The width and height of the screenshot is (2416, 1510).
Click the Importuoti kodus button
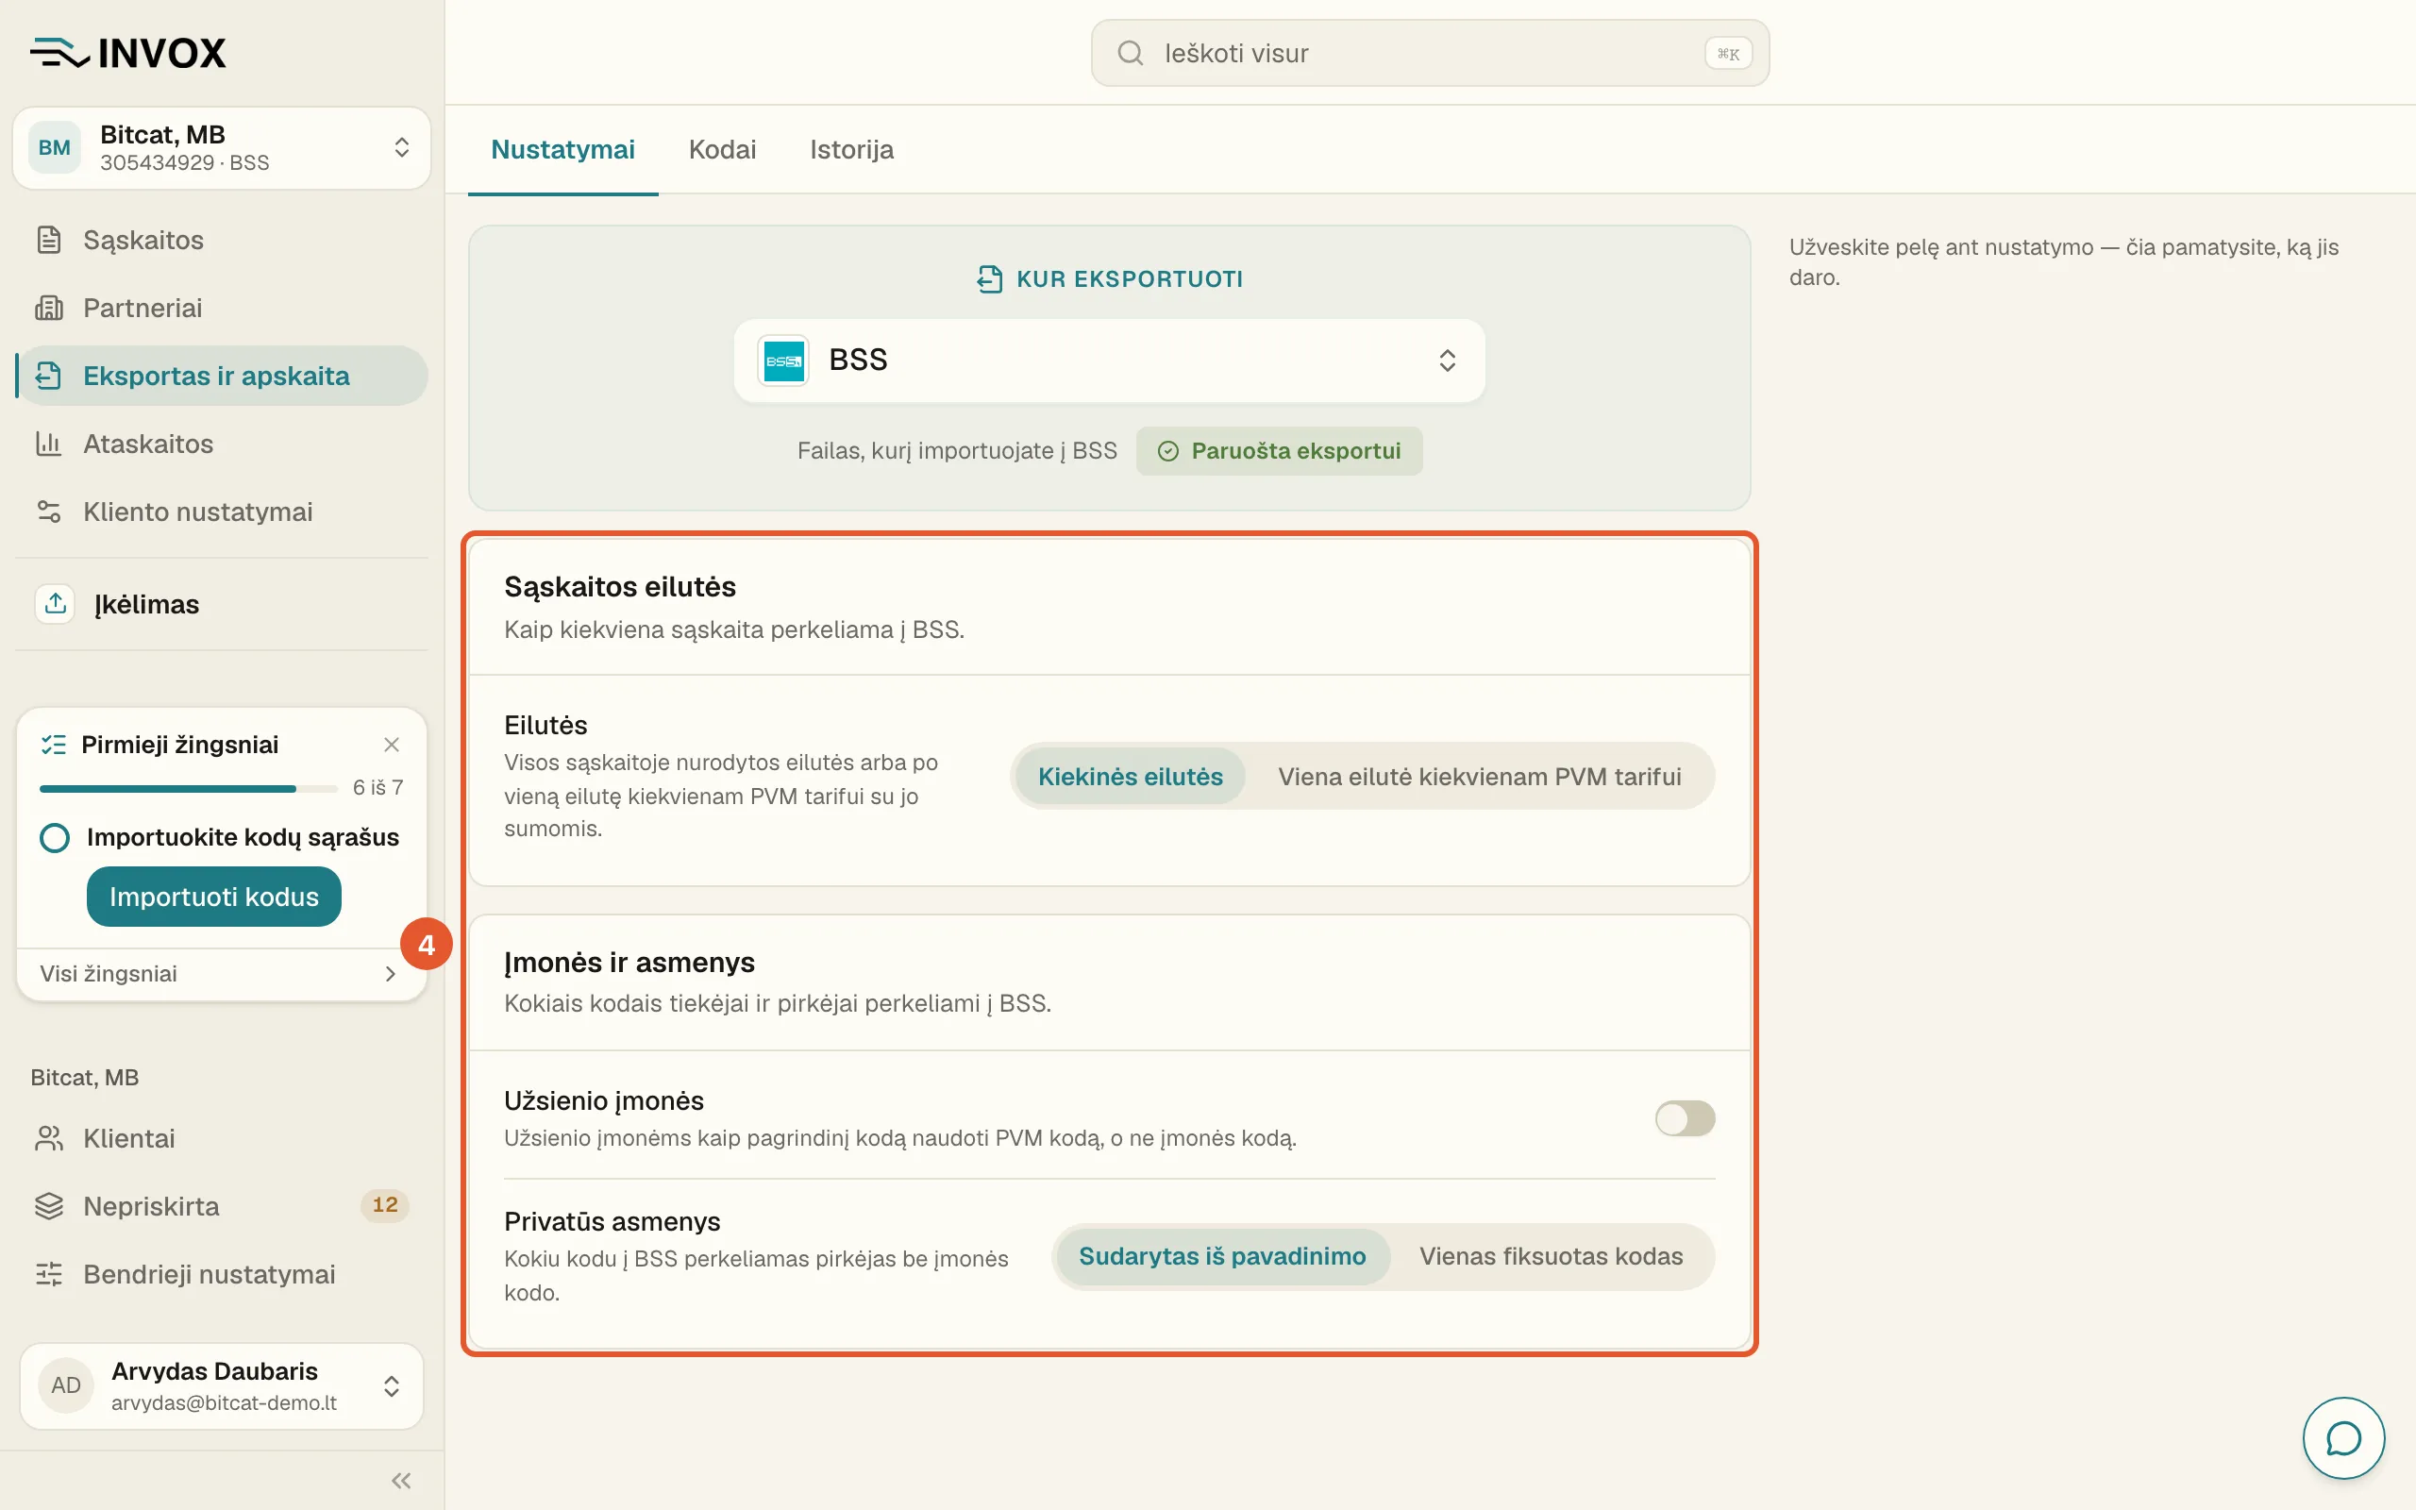tap(213, 897)
